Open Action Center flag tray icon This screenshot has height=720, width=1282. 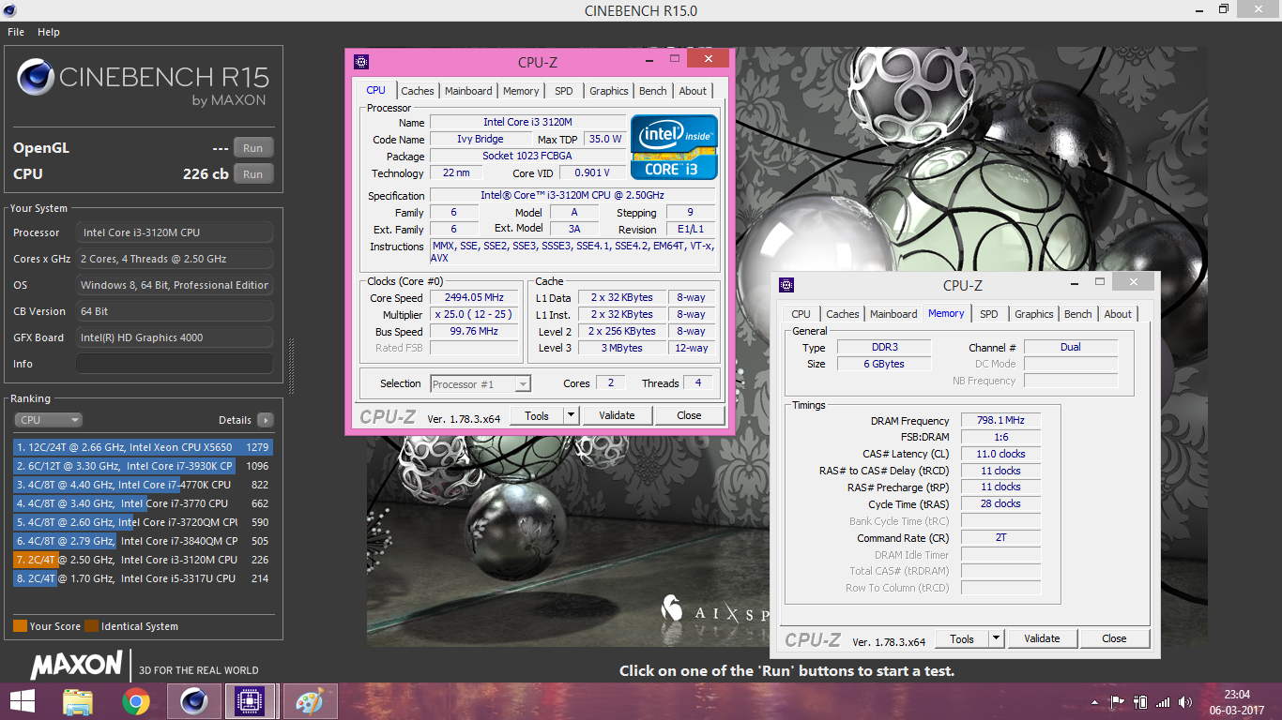click(x=1117, y=702)
